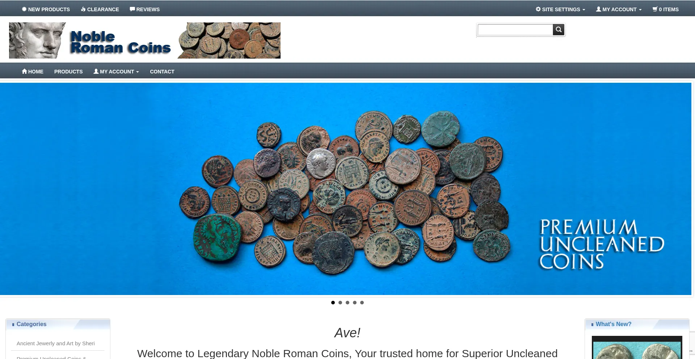
Task: Click the New Products starburst icon
Action: (x=24, y=9)
